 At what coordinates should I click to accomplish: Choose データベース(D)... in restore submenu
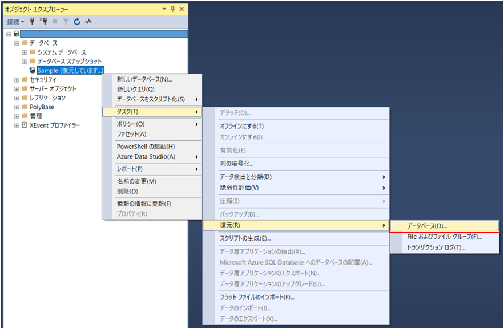click(x=444, y=226)
